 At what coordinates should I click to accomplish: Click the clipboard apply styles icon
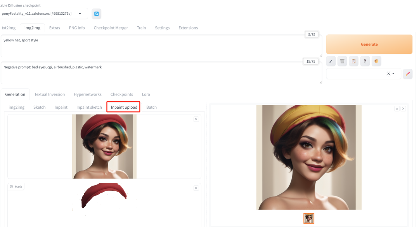pos(353,61)
